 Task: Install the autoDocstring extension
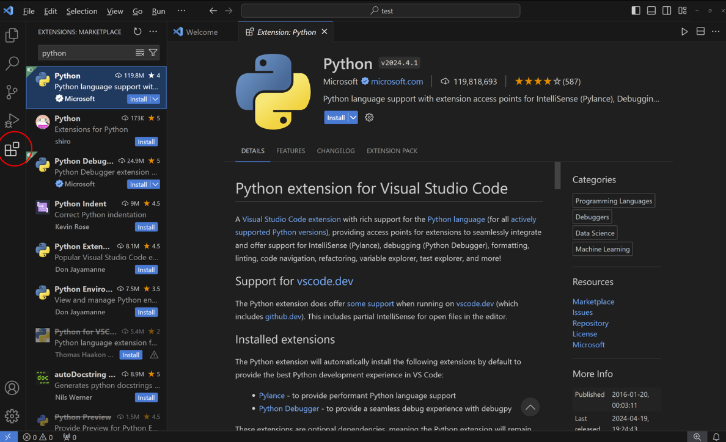coord(146,397)
